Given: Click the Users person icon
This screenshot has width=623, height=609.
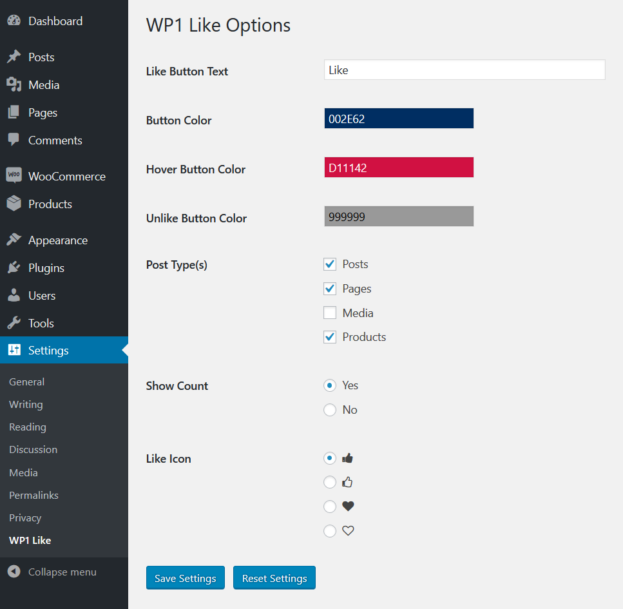Looking at the screenshot, I should [x=14, y=295].
